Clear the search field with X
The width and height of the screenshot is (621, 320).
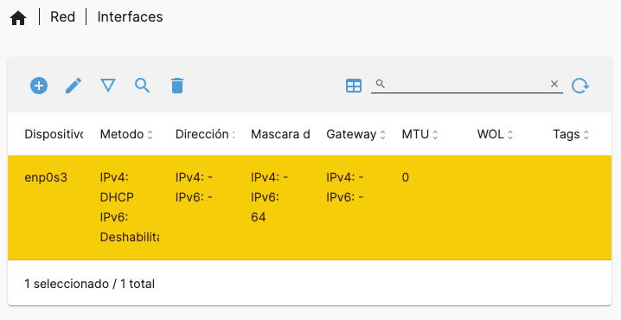(x=554, y=84)
